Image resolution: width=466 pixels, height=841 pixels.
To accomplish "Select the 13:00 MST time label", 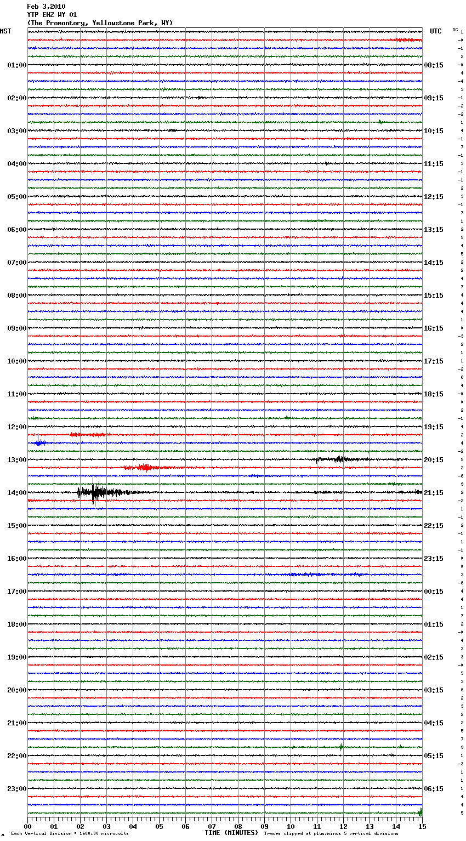I will [x=16, y=460].
